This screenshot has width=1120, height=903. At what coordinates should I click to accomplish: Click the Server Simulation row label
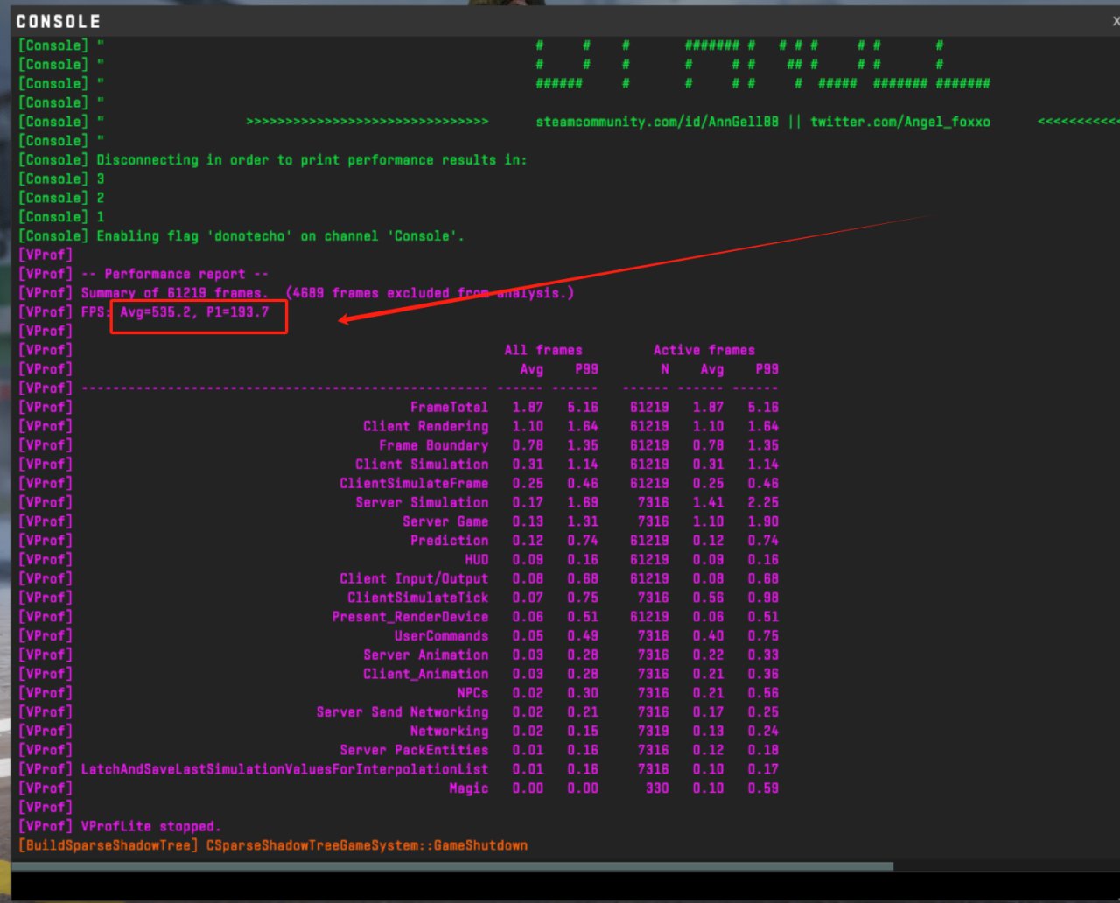422,502
